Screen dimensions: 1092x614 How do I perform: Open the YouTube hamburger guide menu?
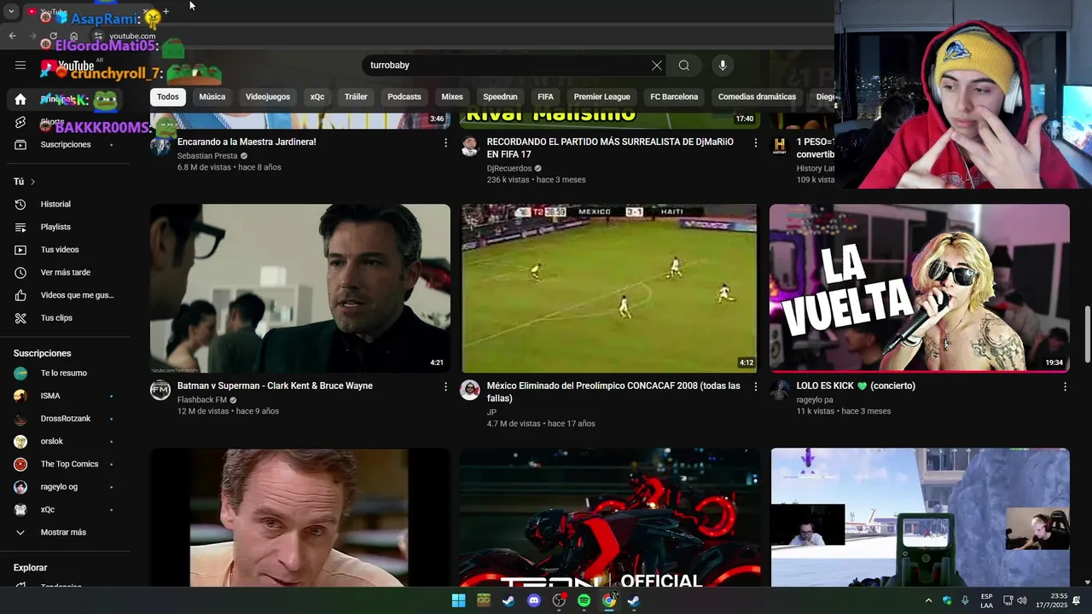click(20, 65)
